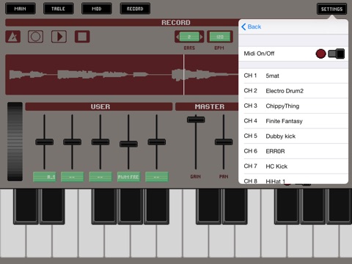Decrease bars with the left arrow
Screen dimensions: 352x264
[177, 37]
